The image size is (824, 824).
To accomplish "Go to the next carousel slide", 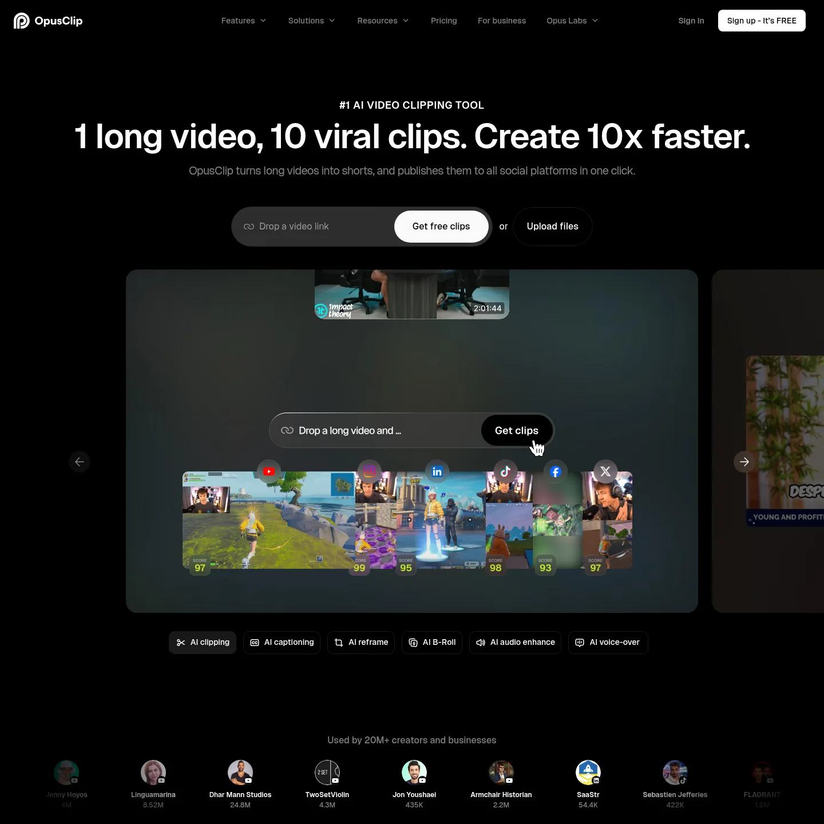I will tap(744, 462).
